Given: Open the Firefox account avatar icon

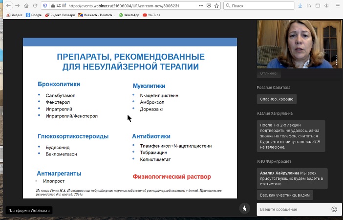Looking at the screenshot, I should point(326,6).
